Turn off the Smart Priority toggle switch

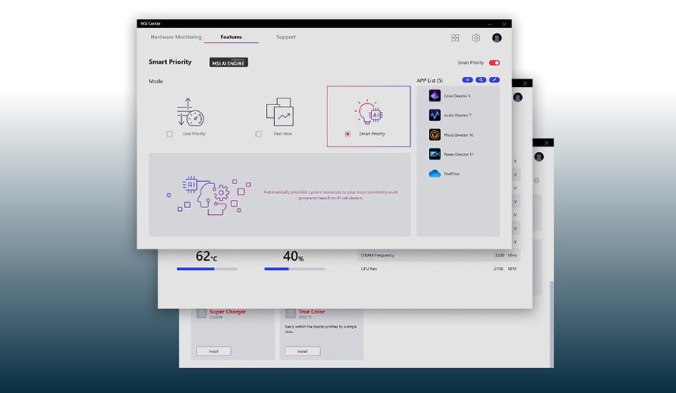(494, 63)
